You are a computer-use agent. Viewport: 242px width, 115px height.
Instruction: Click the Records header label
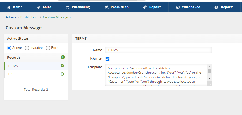click(x=14, y=58)
